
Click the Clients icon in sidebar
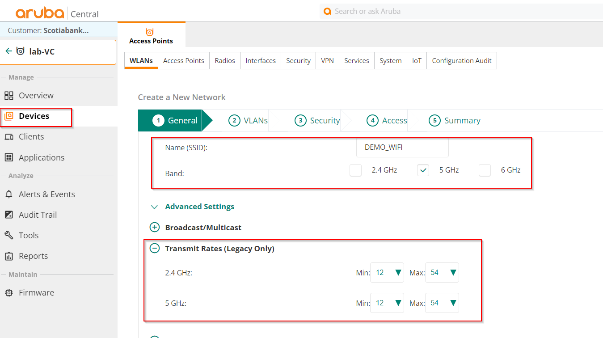(x=9, y=137)
